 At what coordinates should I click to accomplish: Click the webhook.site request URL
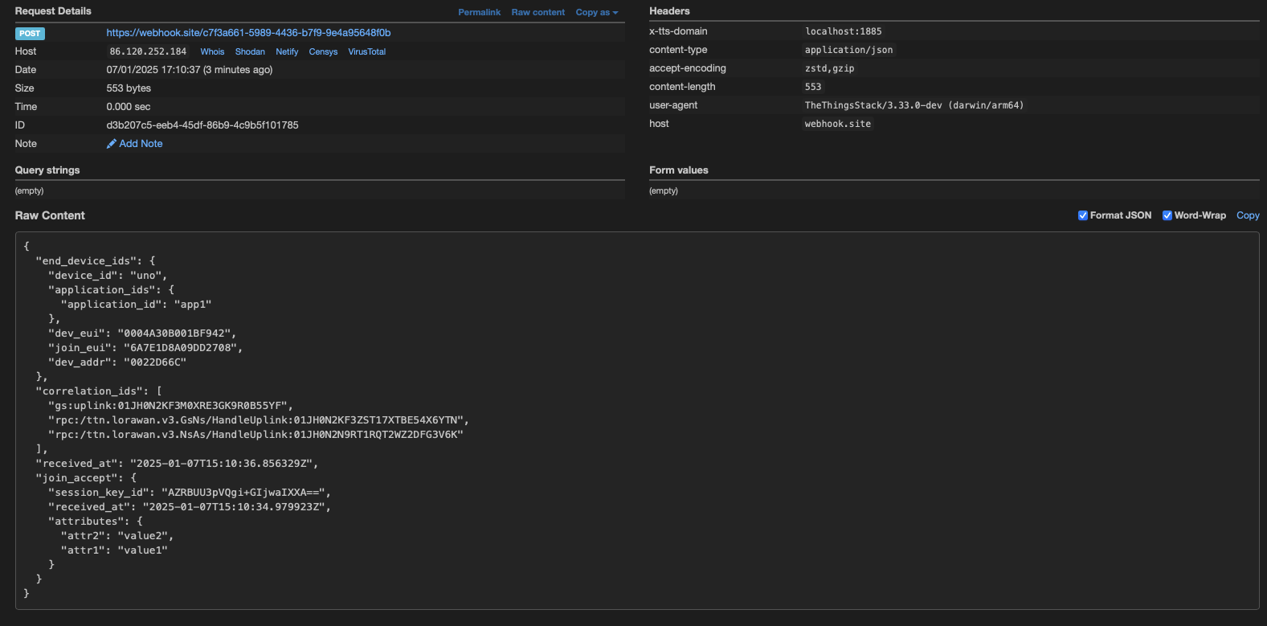tap(248, 33)
